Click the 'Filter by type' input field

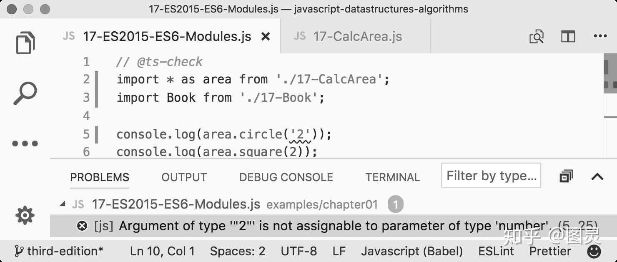click(x=490, y=176)
